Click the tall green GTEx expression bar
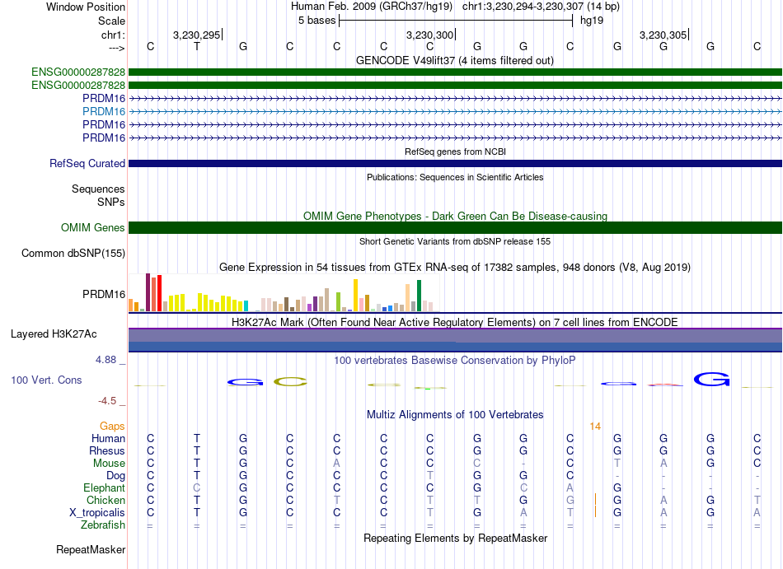 point(419,296)
